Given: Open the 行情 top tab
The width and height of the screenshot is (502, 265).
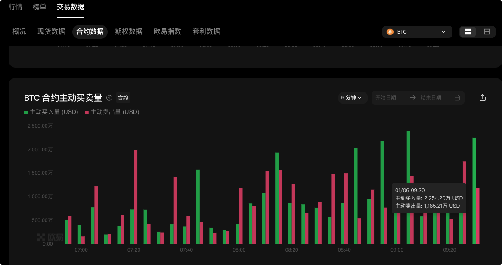Looking at the screenshot, I should tap(15, 7).
